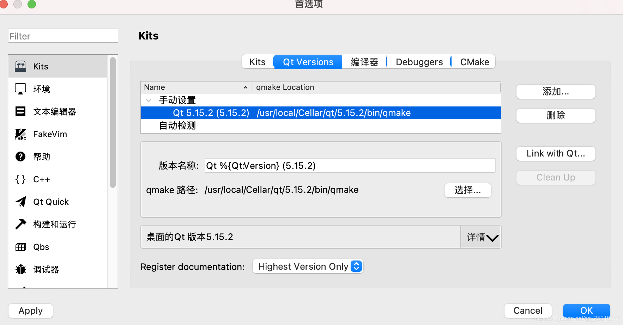Open the Qt Quick paper plane icon

click(x=20, y=202)
